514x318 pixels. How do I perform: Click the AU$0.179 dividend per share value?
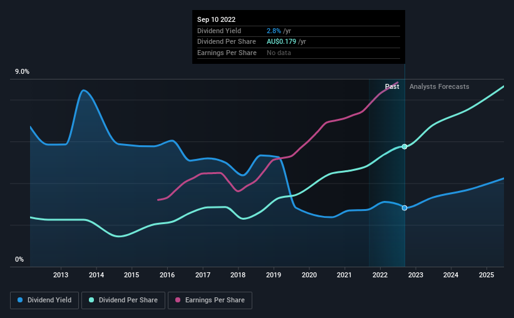click(281, 42)
